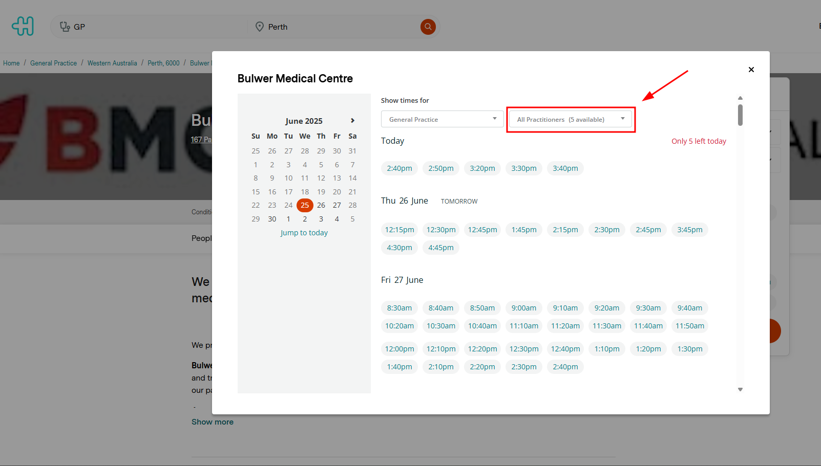Screen dimensions: 821x466
Task: Open the General Practice dropdown
Action: click(442, 119)
